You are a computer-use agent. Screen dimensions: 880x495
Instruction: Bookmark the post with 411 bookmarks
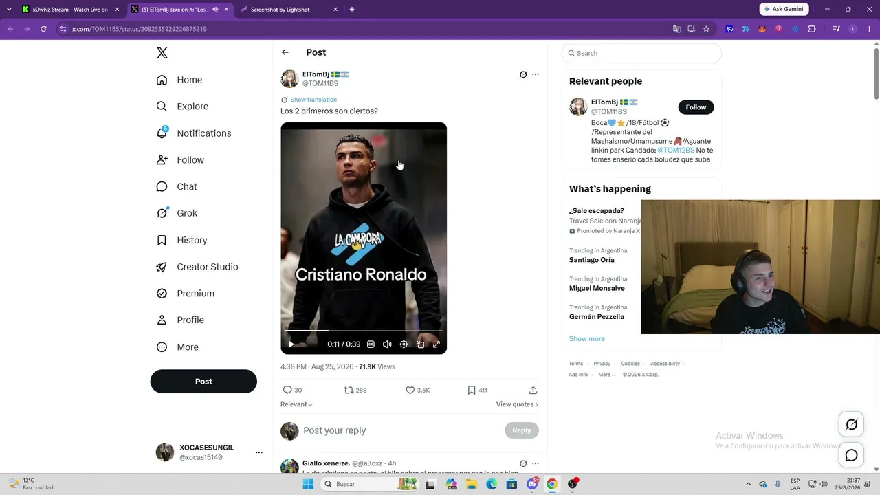tap(472, 390)
